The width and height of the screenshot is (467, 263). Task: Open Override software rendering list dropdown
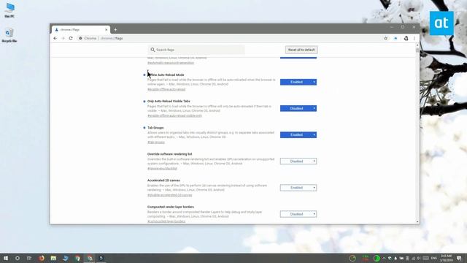[x=298, y=161]
